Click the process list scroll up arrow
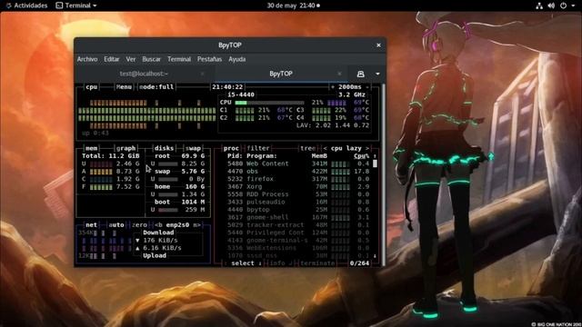Viewport: 582px width, 327px height. coord(375,155)
